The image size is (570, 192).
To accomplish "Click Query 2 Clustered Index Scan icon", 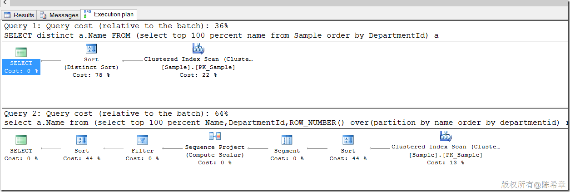I will (446, 136).
